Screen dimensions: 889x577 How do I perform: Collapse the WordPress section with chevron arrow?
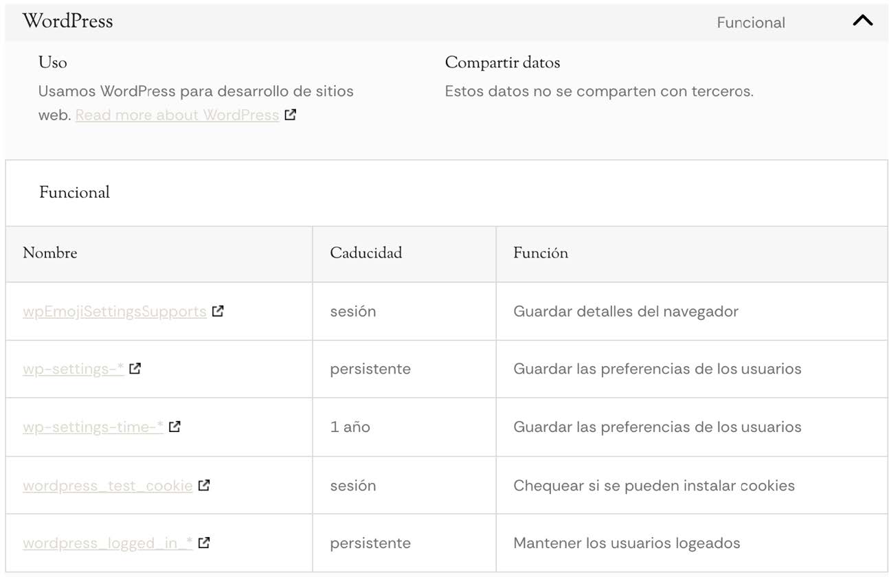862,21
